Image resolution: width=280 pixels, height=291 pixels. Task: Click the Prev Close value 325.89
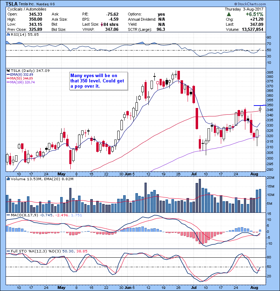tap(35, 29)
